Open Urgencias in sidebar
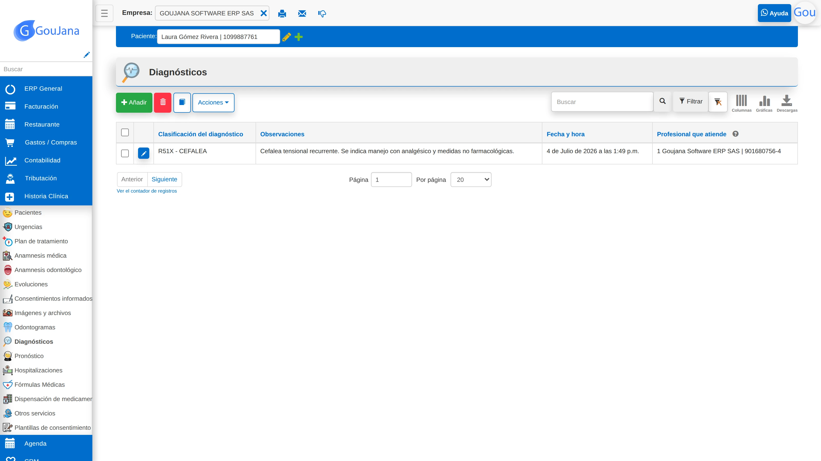This screenshot has height=461, width=821. [x=28, y=227]
